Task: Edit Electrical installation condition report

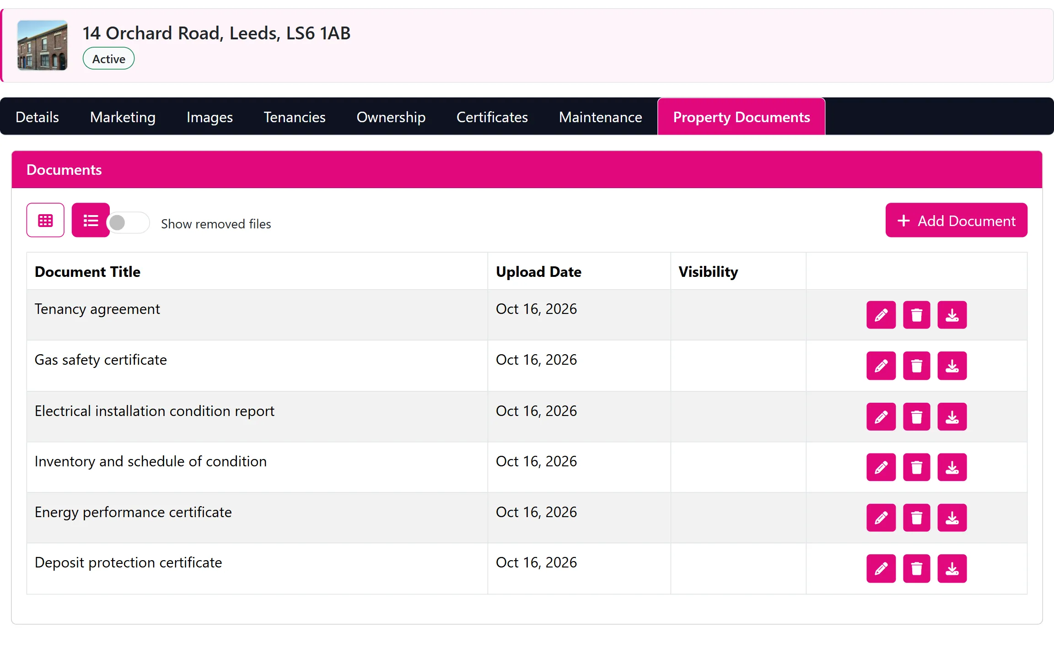Action: pyautogui.click(x=881, y=416)
